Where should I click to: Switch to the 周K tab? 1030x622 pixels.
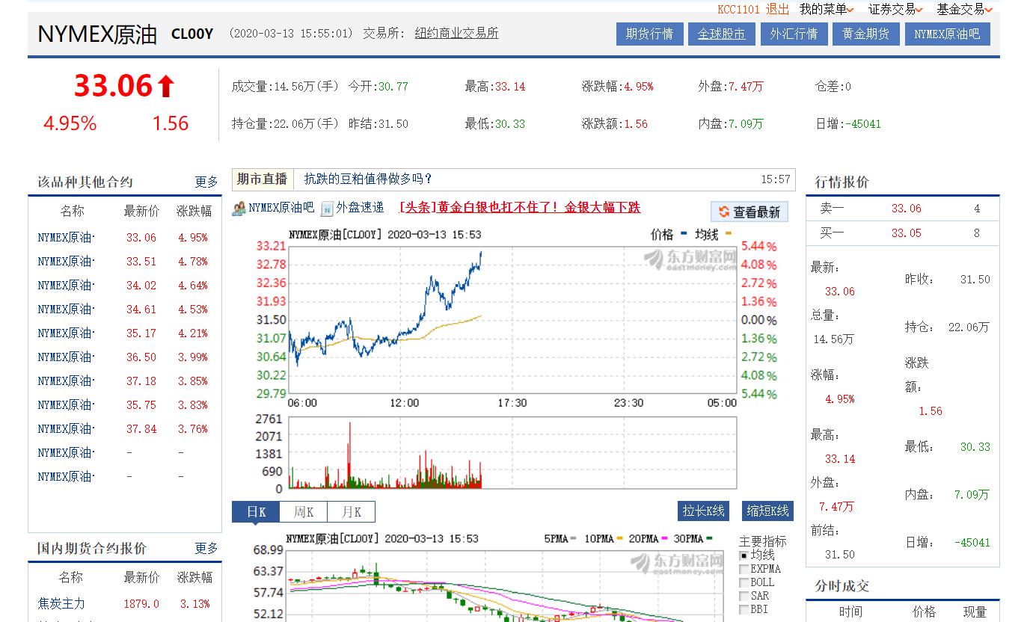[304, 512]
